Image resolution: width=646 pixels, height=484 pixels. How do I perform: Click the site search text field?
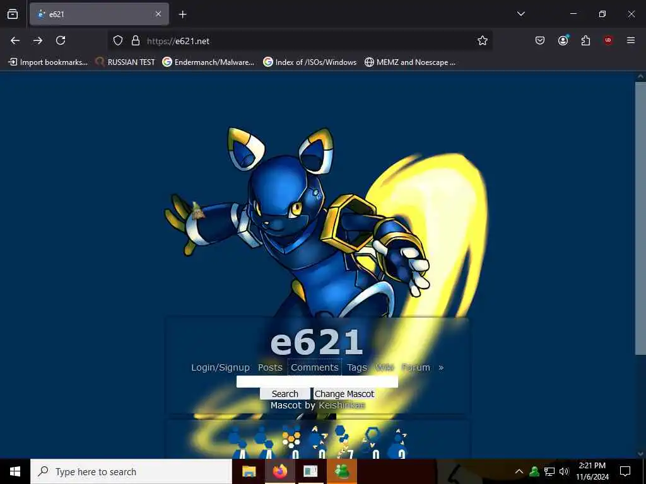coord(317,381)
